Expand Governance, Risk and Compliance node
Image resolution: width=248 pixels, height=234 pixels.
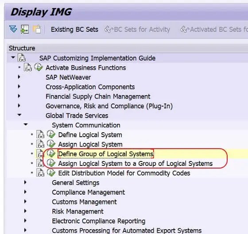pyautogui.click(x=19, y=106)
